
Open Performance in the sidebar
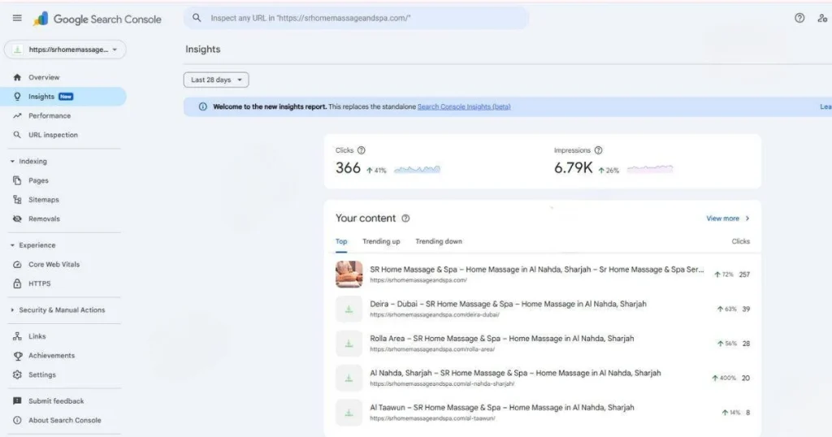[x=65, y=115]
